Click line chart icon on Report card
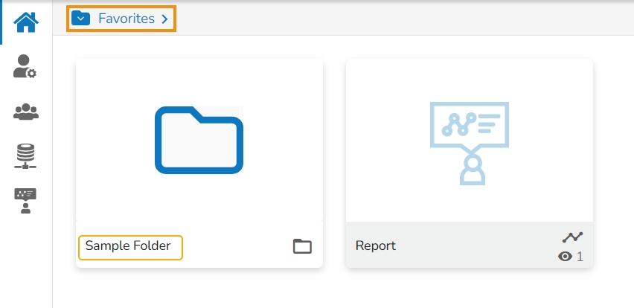This screenshot has width=634, height=308. click(572, 237)
